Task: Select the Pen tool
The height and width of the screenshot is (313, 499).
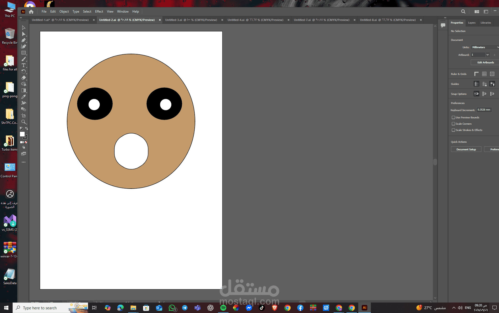Action: (x=24, y=40)
